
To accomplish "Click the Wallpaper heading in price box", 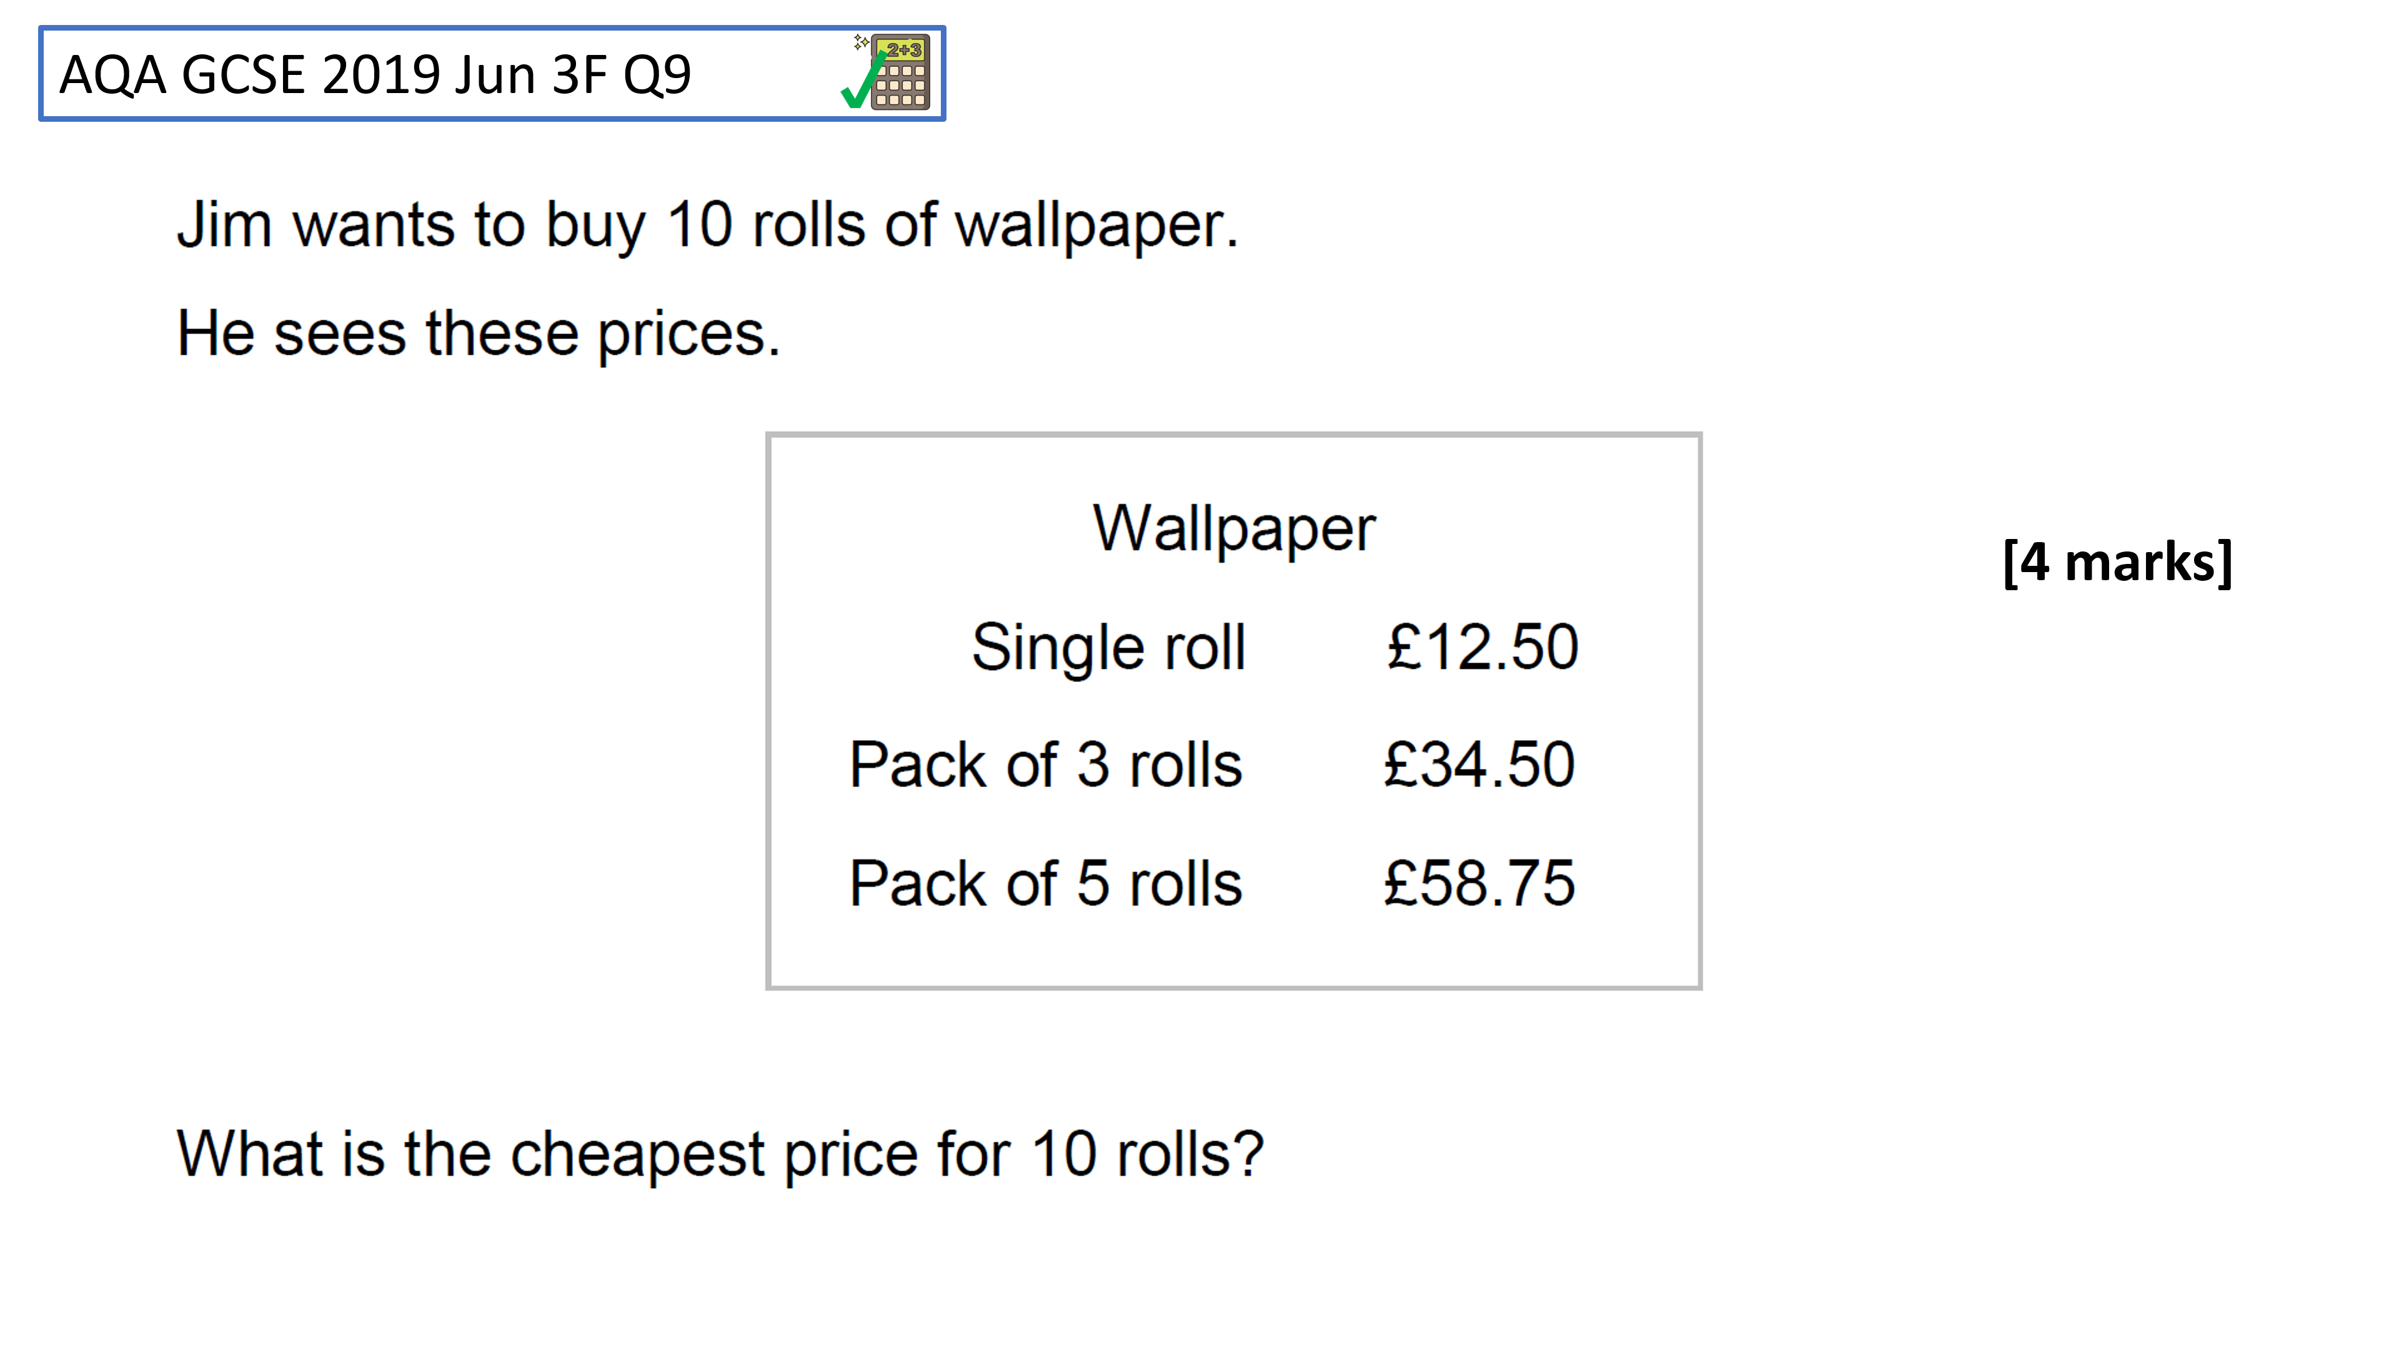I will [1234, 529].
